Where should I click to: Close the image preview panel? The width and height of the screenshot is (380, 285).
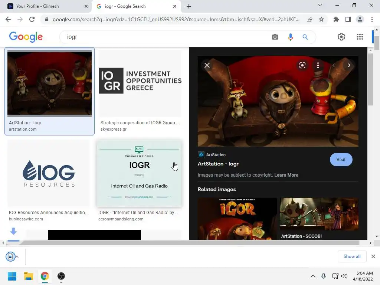(207, 65)
